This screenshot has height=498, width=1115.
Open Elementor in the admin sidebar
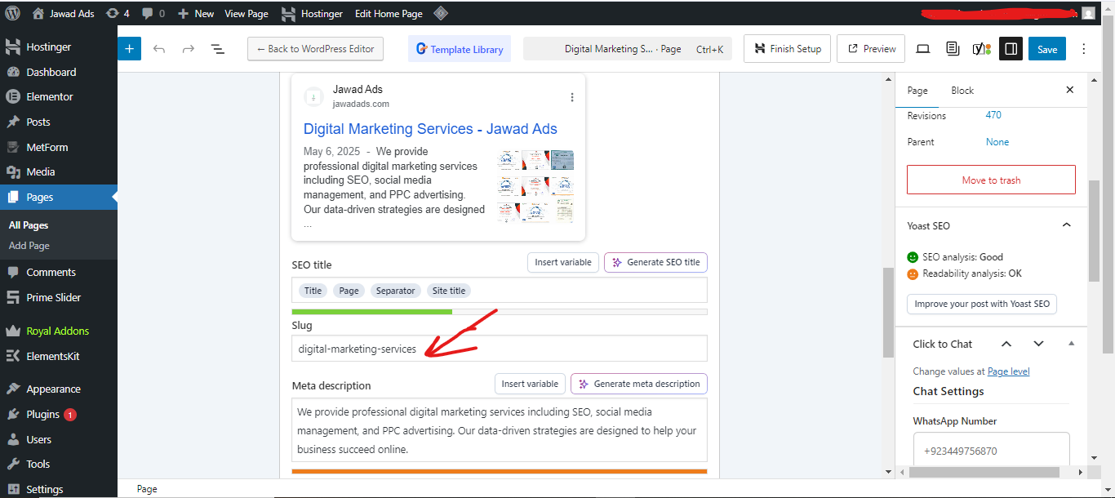pos(49,96)
